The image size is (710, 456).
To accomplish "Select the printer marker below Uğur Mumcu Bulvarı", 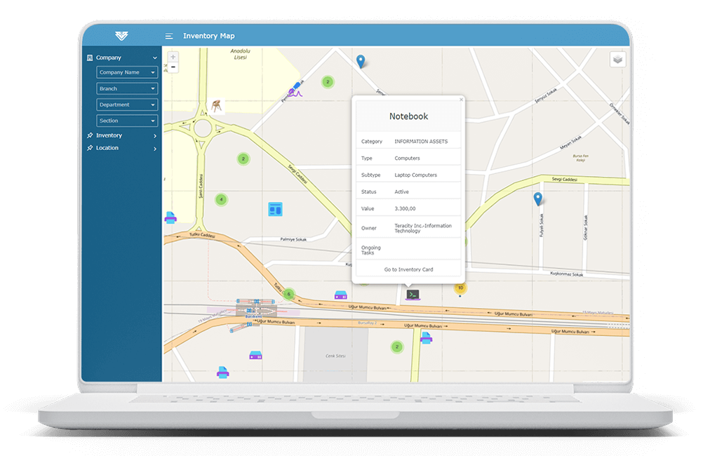I will point(426,338).
